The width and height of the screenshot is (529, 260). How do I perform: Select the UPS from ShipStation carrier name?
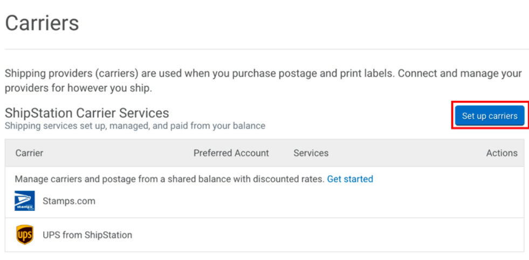(x=87, y=235)
